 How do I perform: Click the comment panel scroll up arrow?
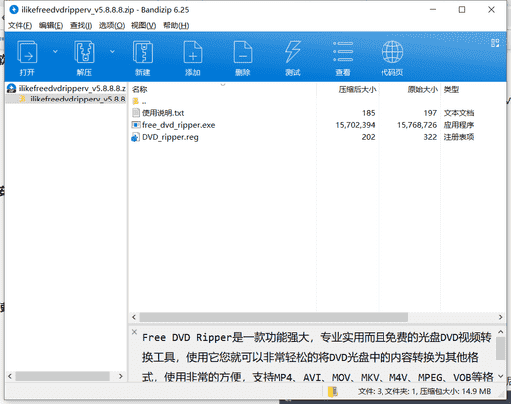[501, 332]
